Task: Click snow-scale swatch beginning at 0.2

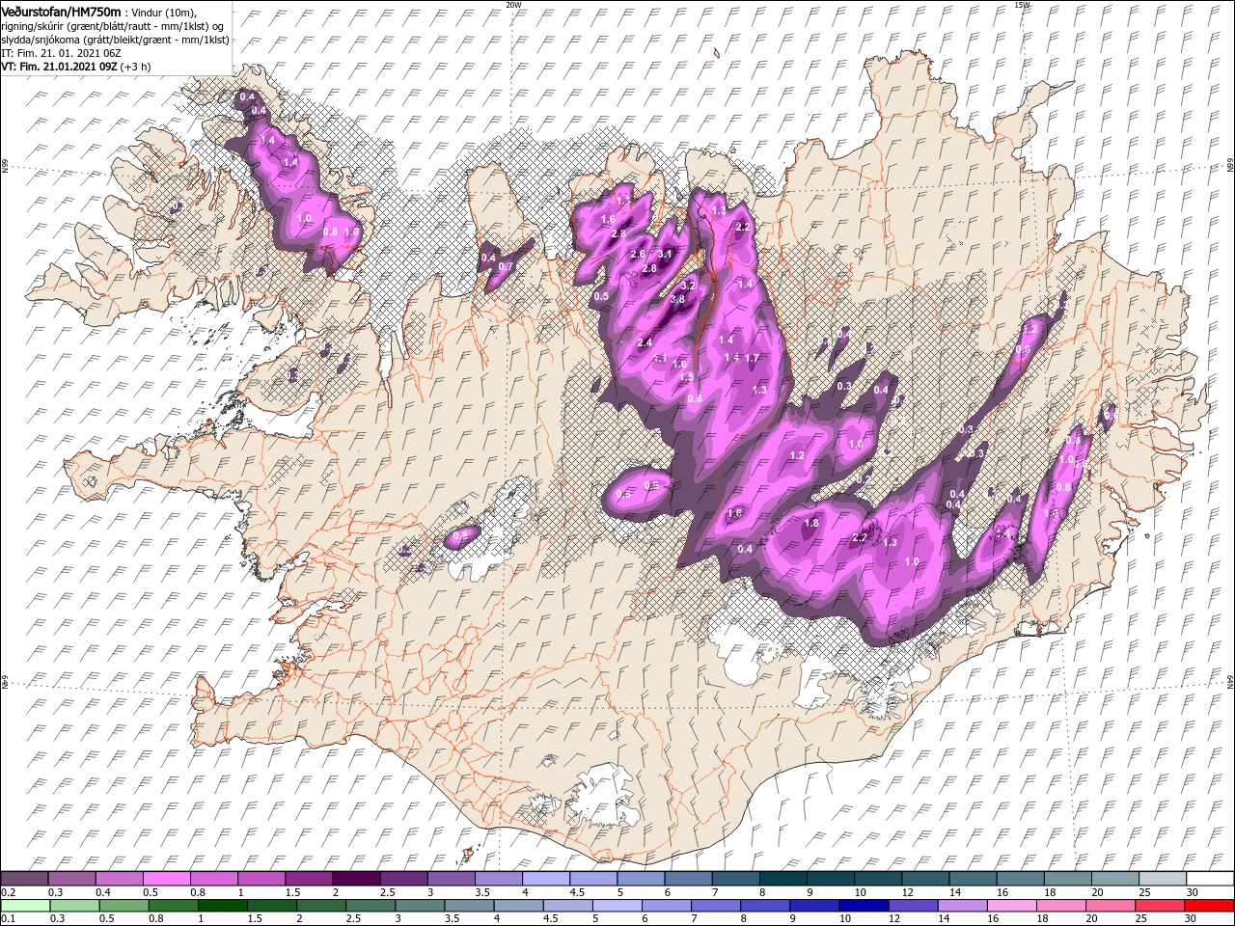Action: click(x=24, y=879)
